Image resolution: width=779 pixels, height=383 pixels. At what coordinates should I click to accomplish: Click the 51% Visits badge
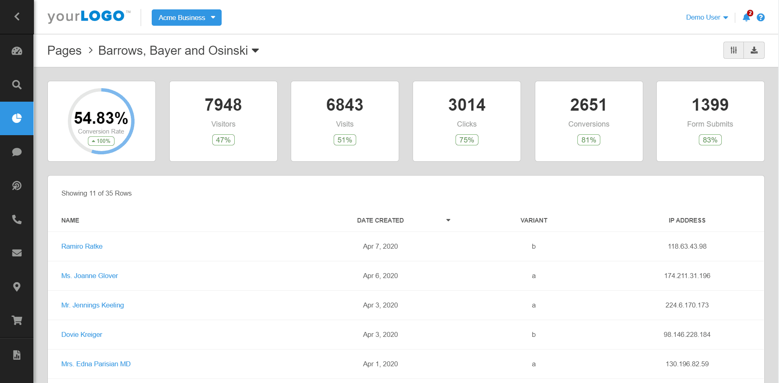pyautogui.click(x=345, y=140)
